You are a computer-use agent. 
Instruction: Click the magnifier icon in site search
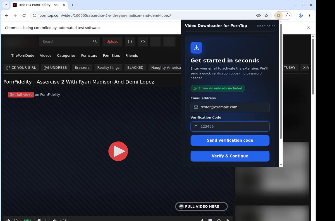(x=95, y=41)
